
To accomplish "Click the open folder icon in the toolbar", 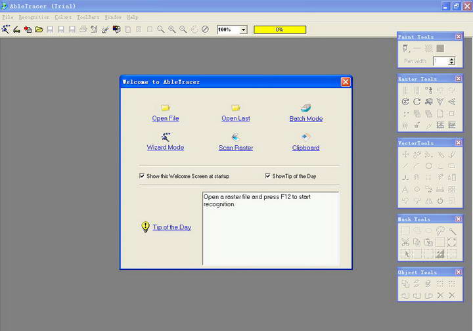I will click(39, 30).
